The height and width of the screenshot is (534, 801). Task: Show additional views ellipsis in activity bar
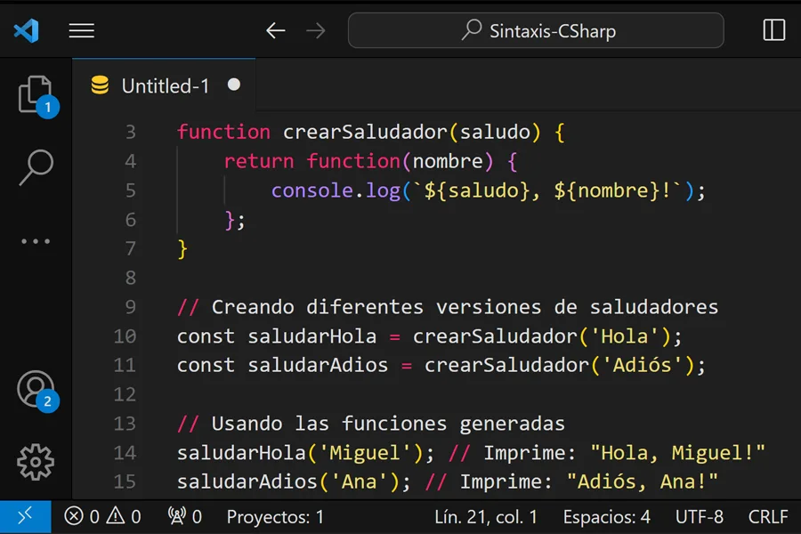click(x=36, y=241)
